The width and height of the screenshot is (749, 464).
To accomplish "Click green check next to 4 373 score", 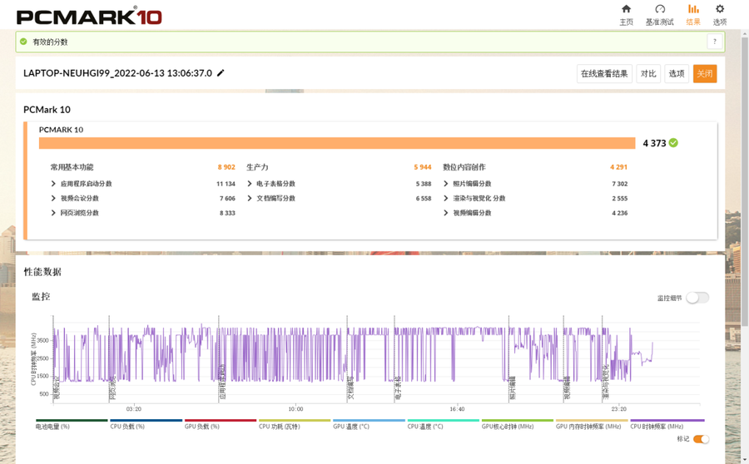I will [x=673, y=143].
